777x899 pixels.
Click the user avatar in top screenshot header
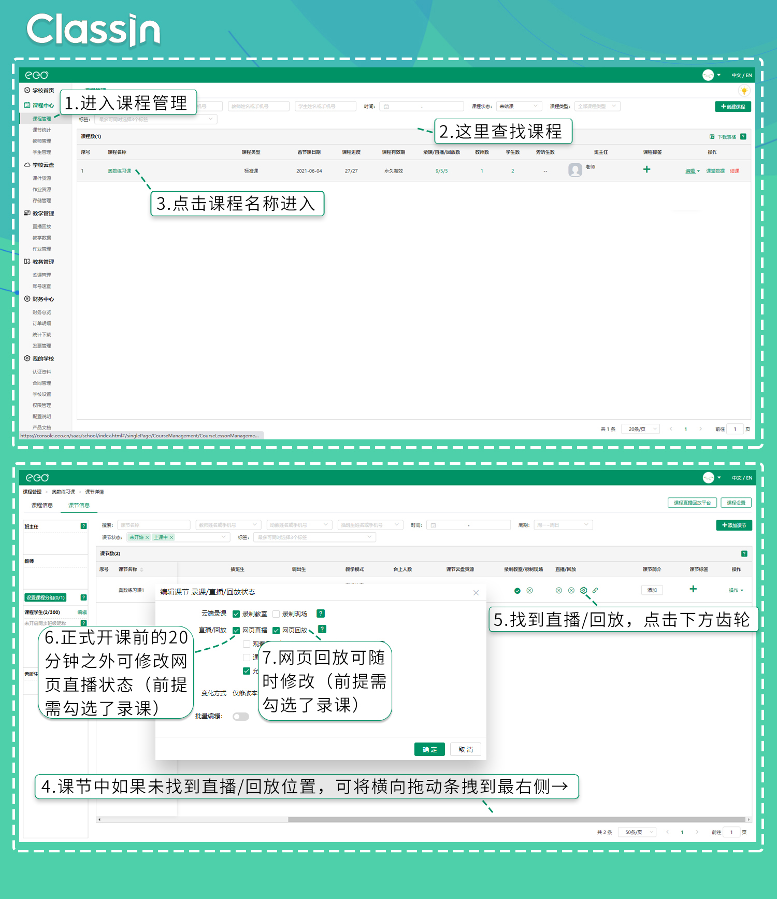pyautogui.click(x=708, y=75)
